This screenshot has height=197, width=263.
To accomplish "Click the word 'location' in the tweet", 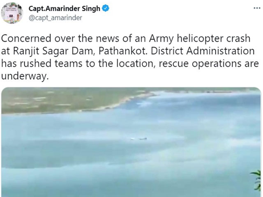I will coord(135,64).
